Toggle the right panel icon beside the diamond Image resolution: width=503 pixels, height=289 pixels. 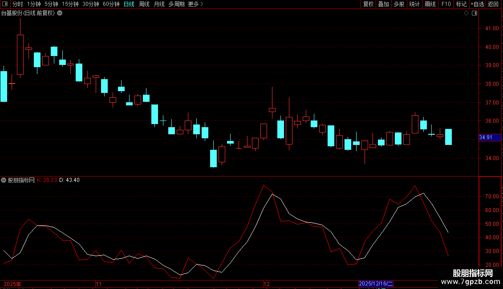coord(475,13)
